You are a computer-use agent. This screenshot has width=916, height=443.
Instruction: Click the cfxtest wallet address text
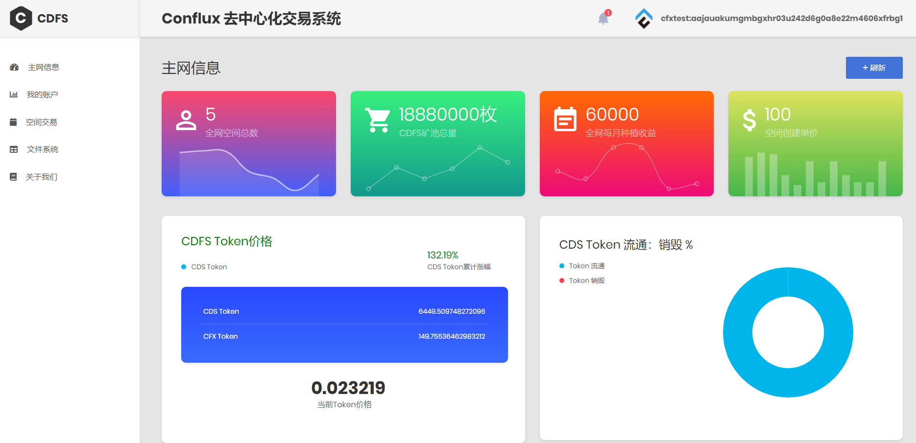tap(781, 19)
